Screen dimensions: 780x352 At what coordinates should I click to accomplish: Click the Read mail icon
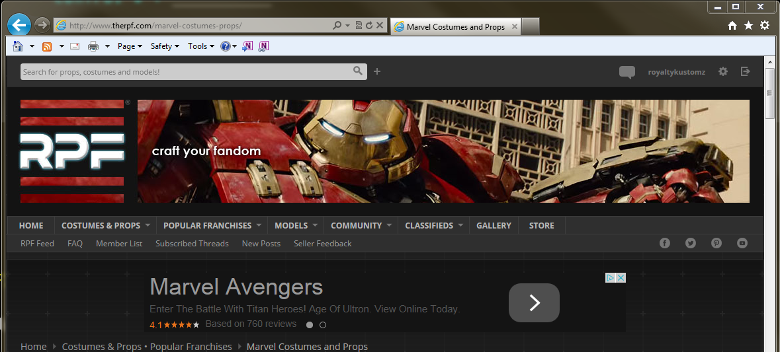pyautogui.click(x=75, y=46)
